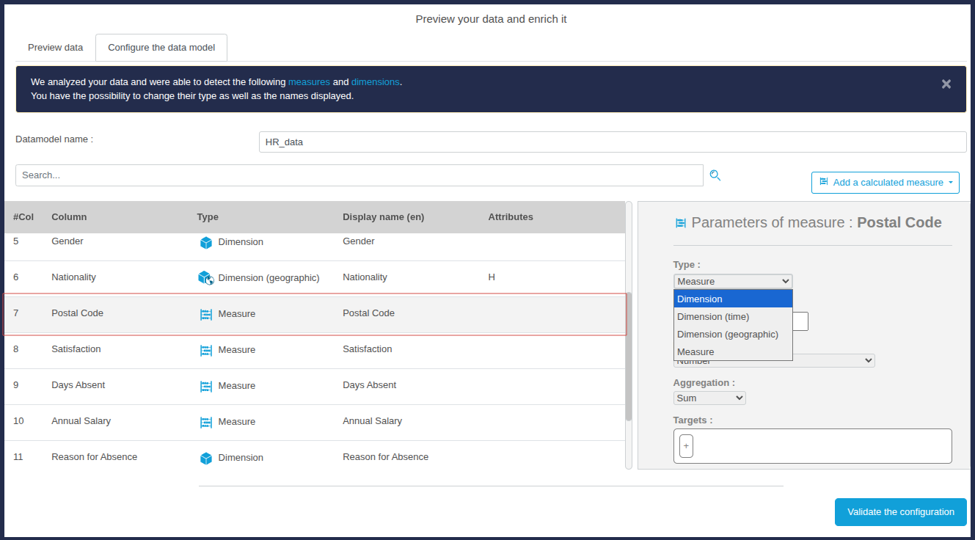Follow the measures link in banner
The width and height of the screenshot is (975, 540).
[x=309, y=82]
